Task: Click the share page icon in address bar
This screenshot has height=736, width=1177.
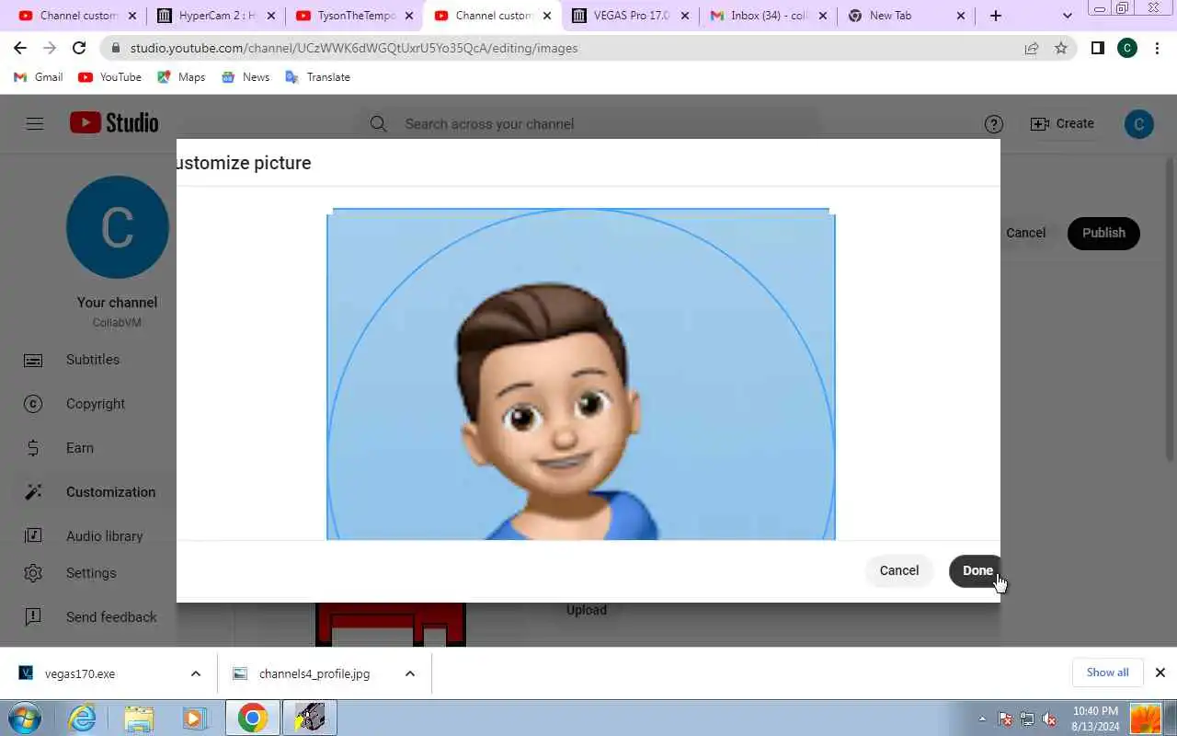Action: click(x=1032, y=48)
